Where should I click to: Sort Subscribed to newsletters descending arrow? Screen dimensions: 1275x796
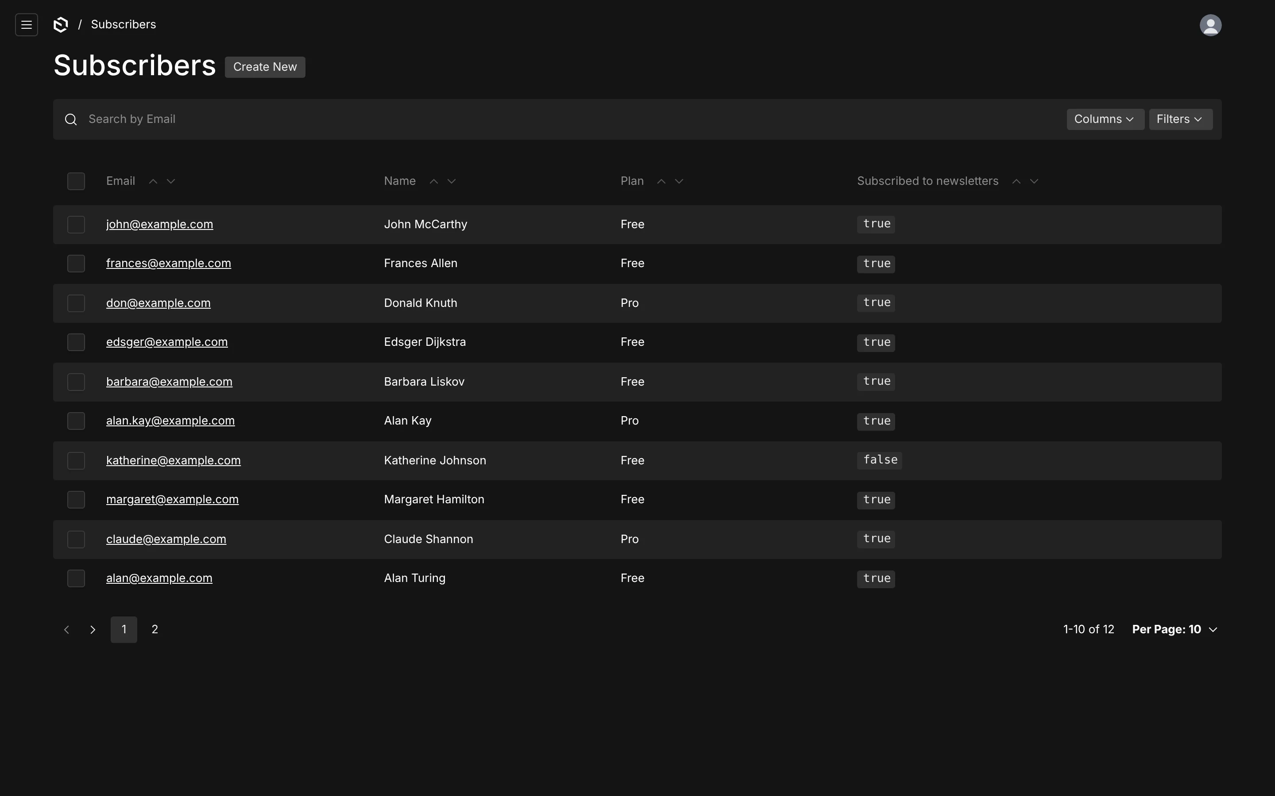click(1034, 181)
